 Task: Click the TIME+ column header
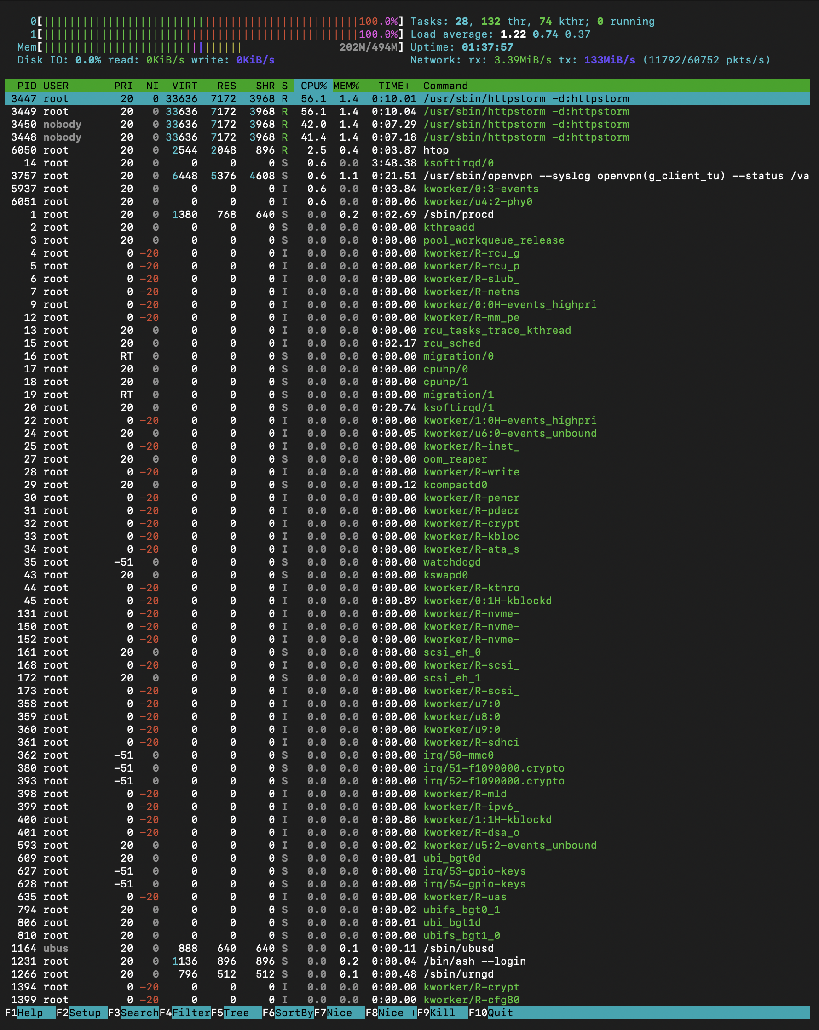point(393,86)
